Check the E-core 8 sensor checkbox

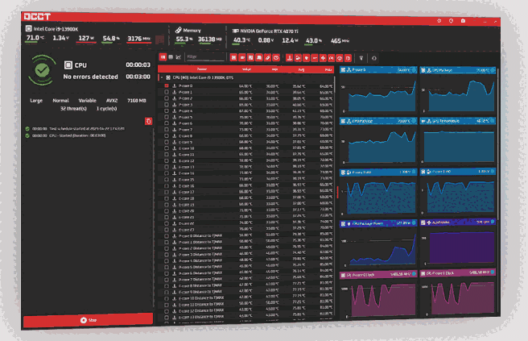pos(167,135)
